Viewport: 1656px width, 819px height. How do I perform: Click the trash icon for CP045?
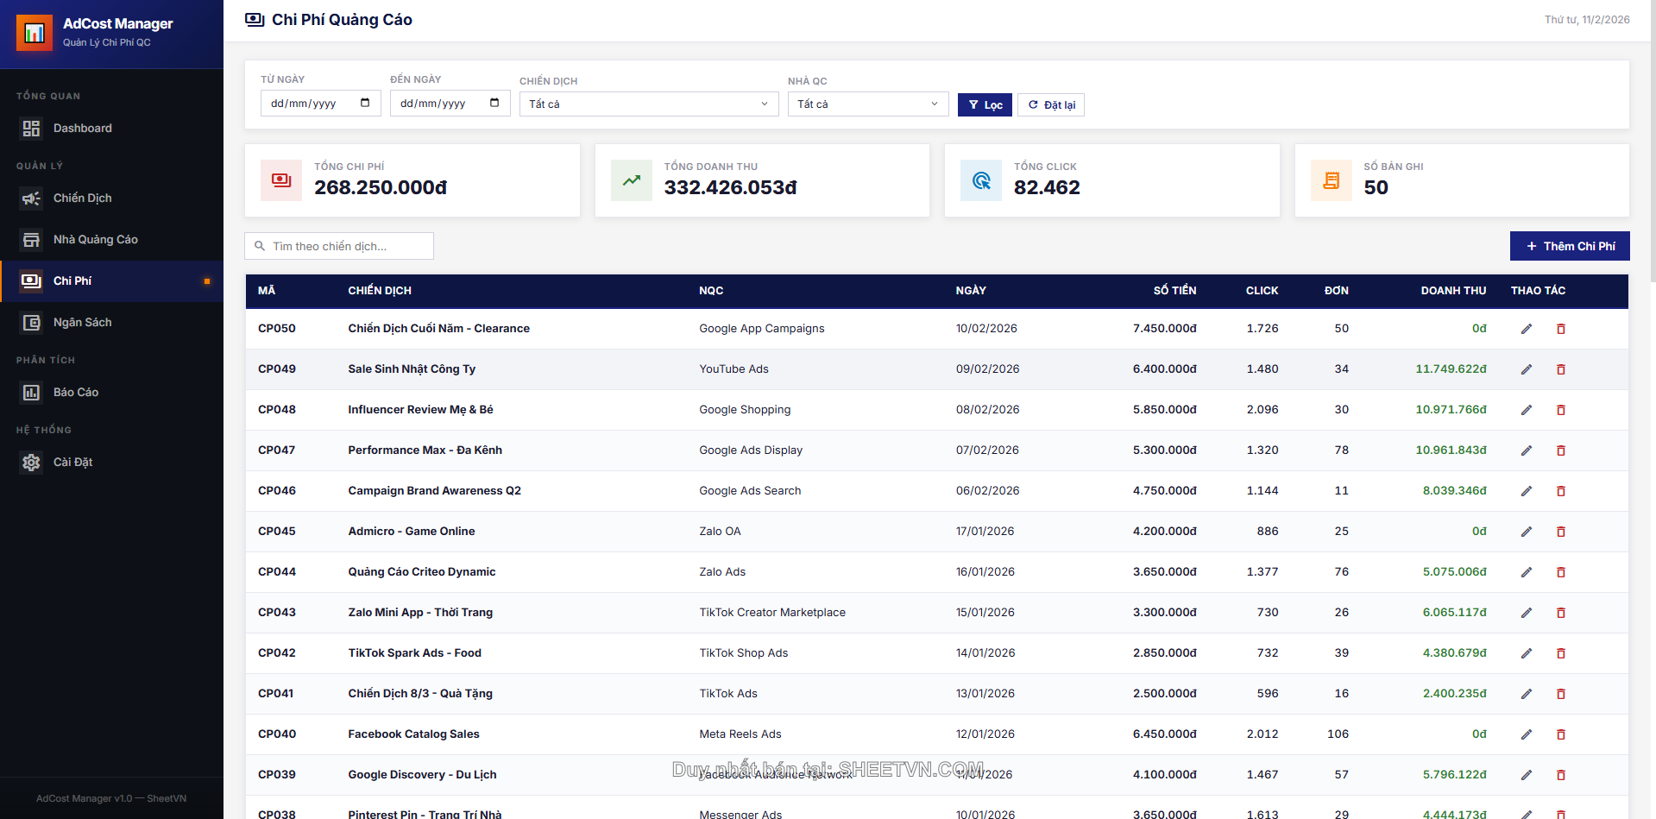[1560, 532]
